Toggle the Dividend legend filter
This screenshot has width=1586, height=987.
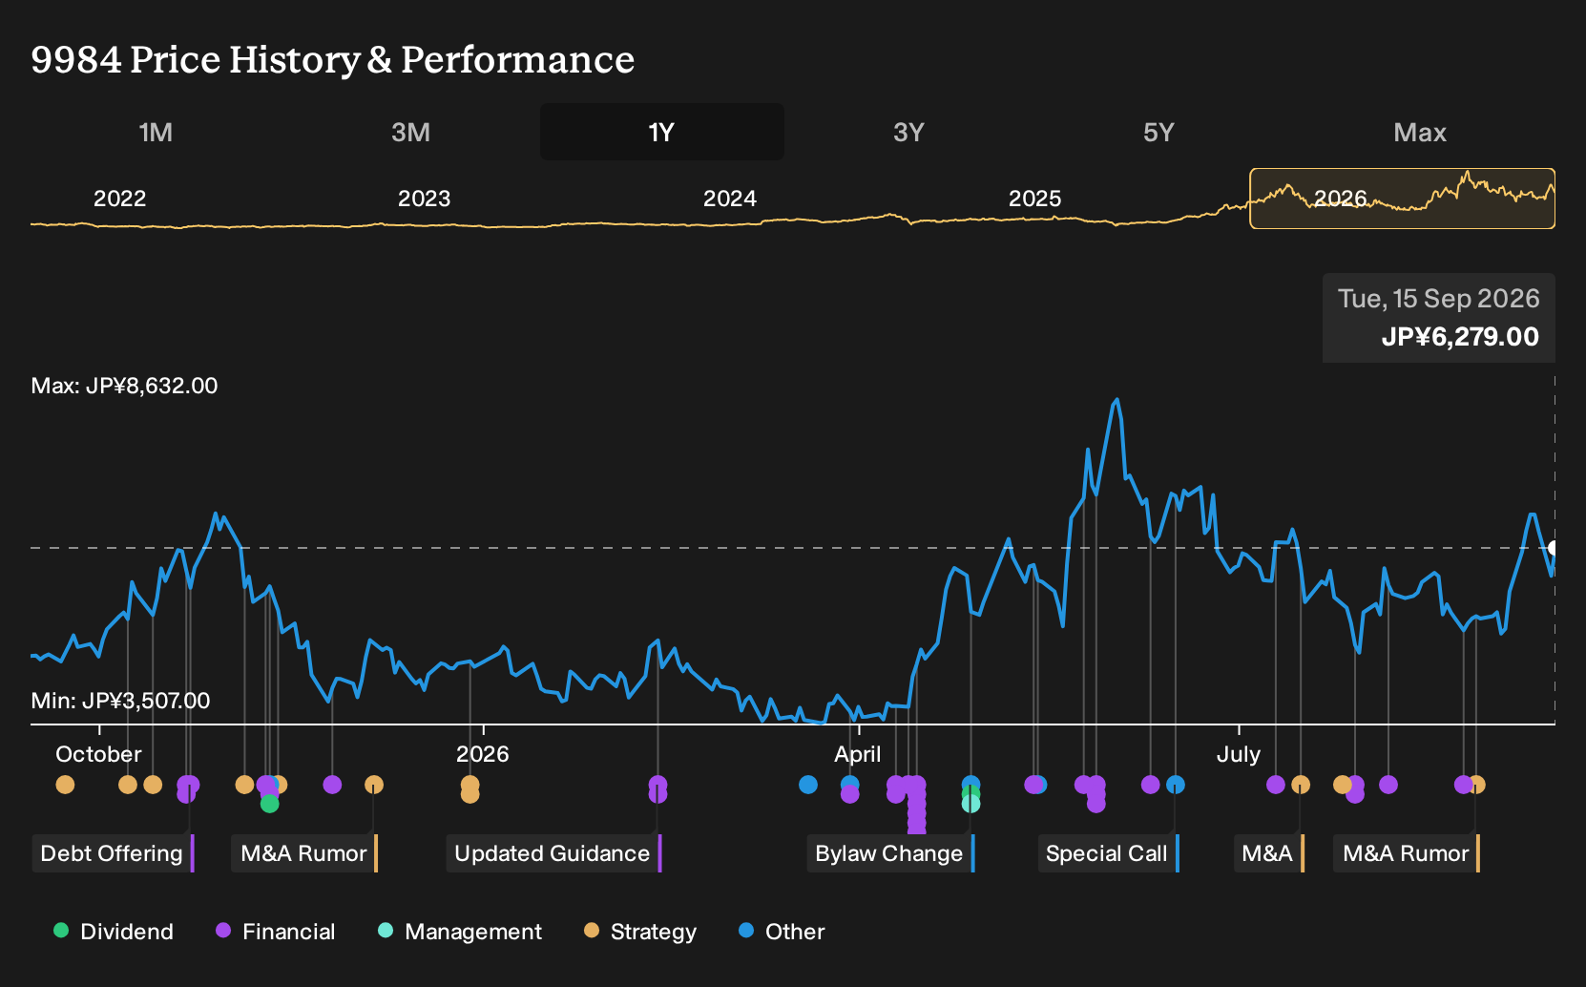(114, 932)
